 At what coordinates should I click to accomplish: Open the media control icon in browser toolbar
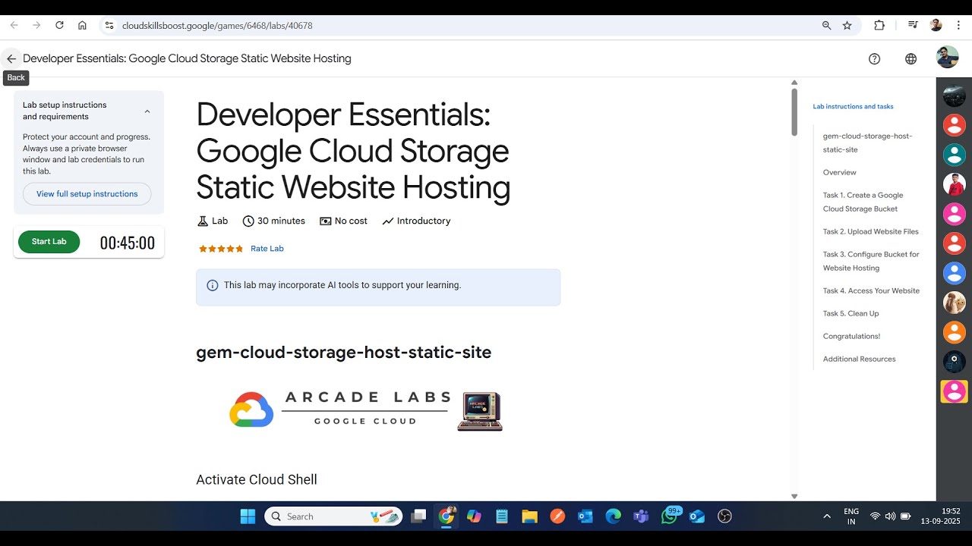[x=913, y=25]
